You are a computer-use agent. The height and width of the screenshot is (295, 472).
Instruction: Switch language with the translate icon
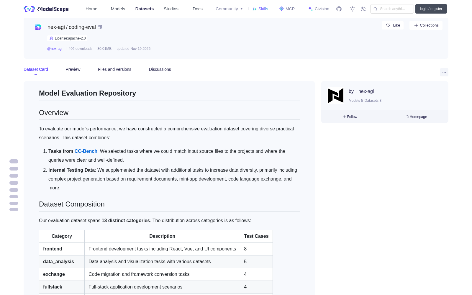(x=363, y=9)
